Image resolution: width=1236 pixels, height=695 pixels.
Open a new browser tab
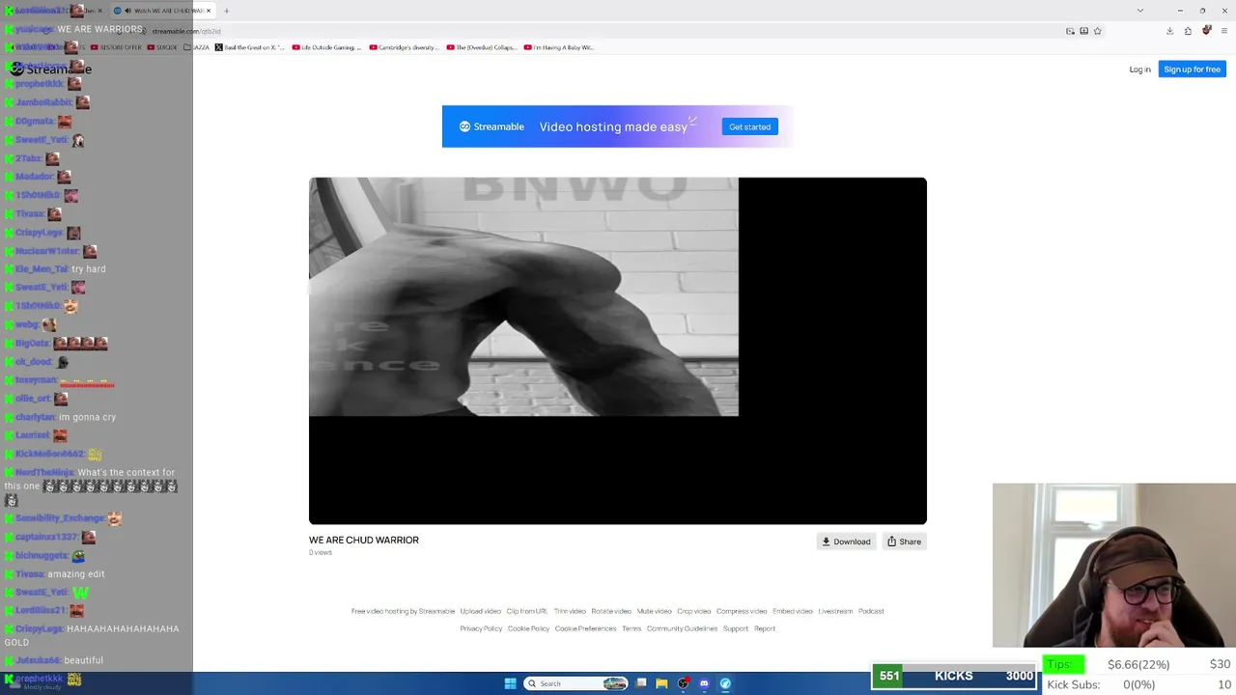pyautogui.click(x=226, y=11)
